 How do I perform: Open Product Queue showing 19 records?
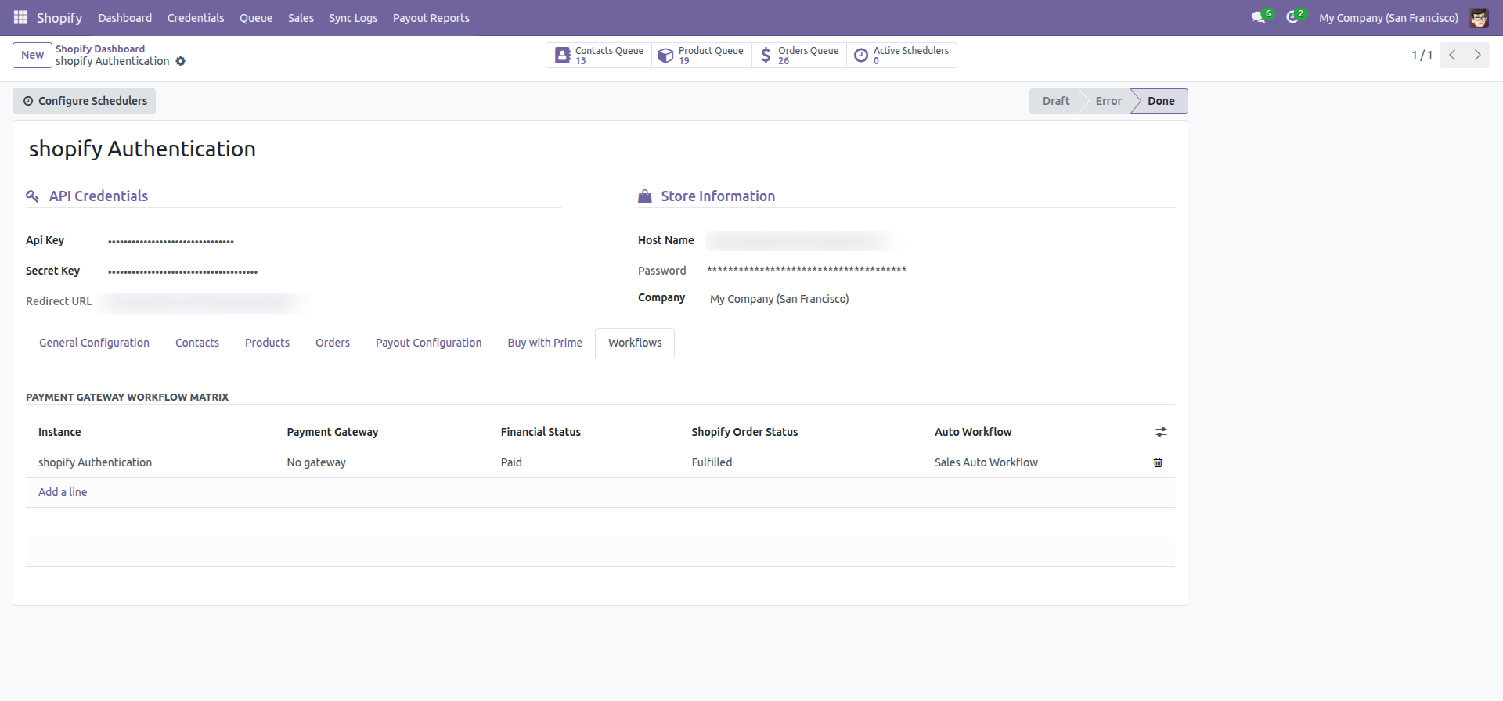pyautogui.click(x=701, y=56)
